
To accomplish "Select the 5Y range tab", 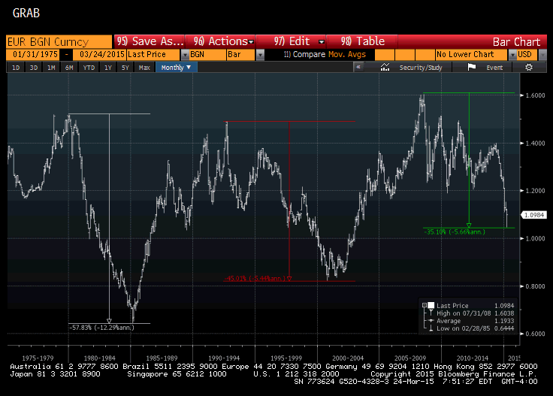I will (125, 68).
